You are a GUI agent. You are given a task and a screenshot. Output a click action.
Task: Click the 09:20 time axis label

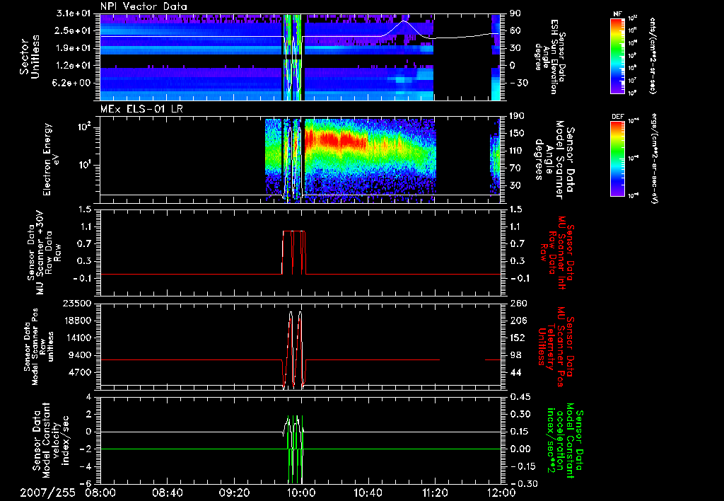[234, 493]
